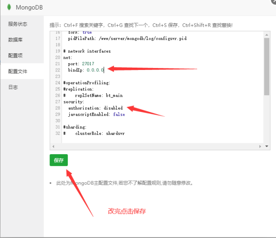Select the 配置文件 tab
The width and height of the screenshot is (276, 238).
click(22, 71)
